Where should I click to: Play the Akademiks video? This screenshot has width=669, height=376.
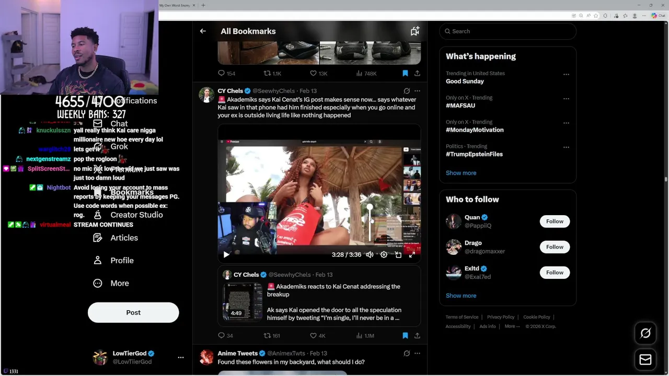pos(226,255)
